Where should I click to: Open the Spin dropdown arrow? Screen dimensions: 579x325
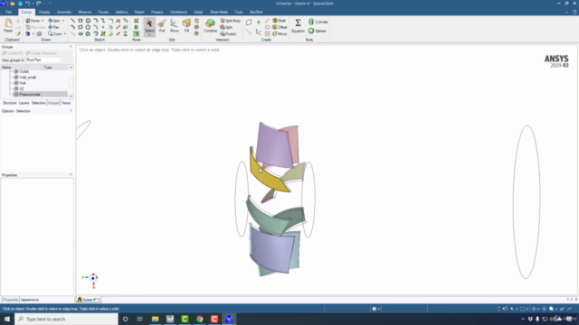tap(62, 21)
